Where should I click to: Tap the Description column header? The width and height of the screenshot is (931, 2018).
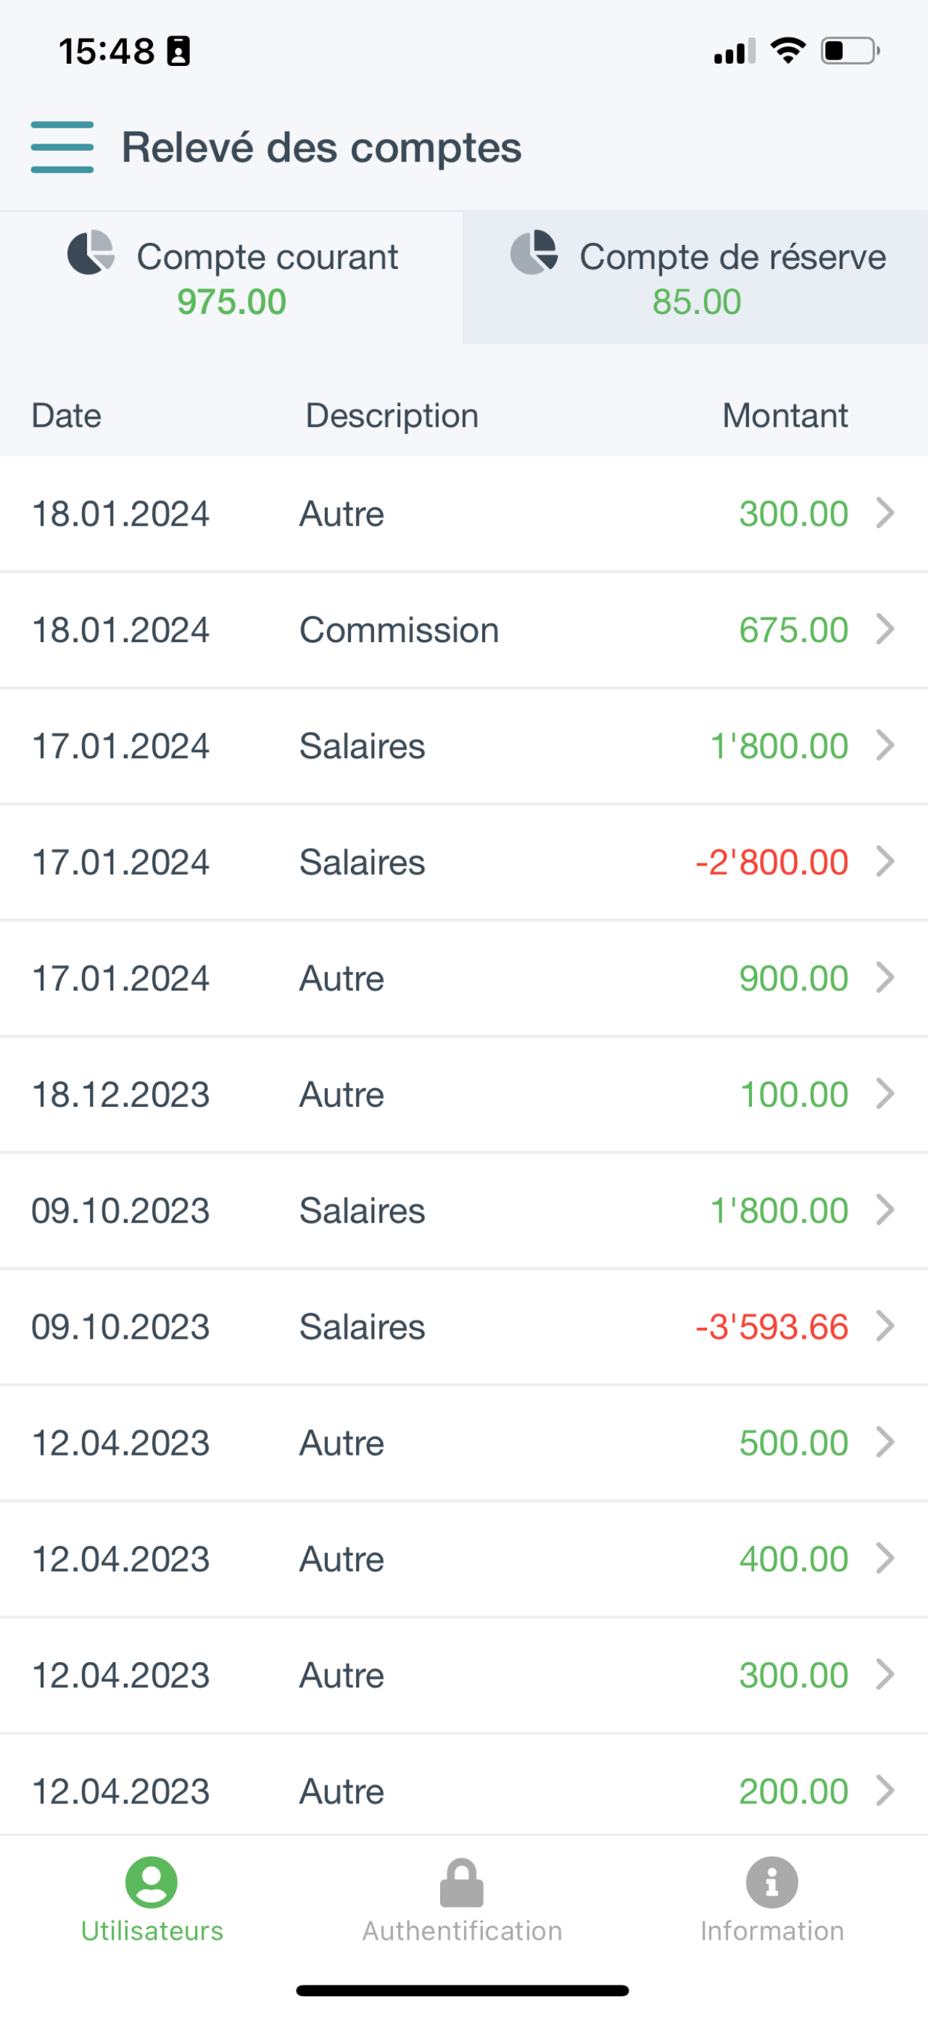pos(392,416)
